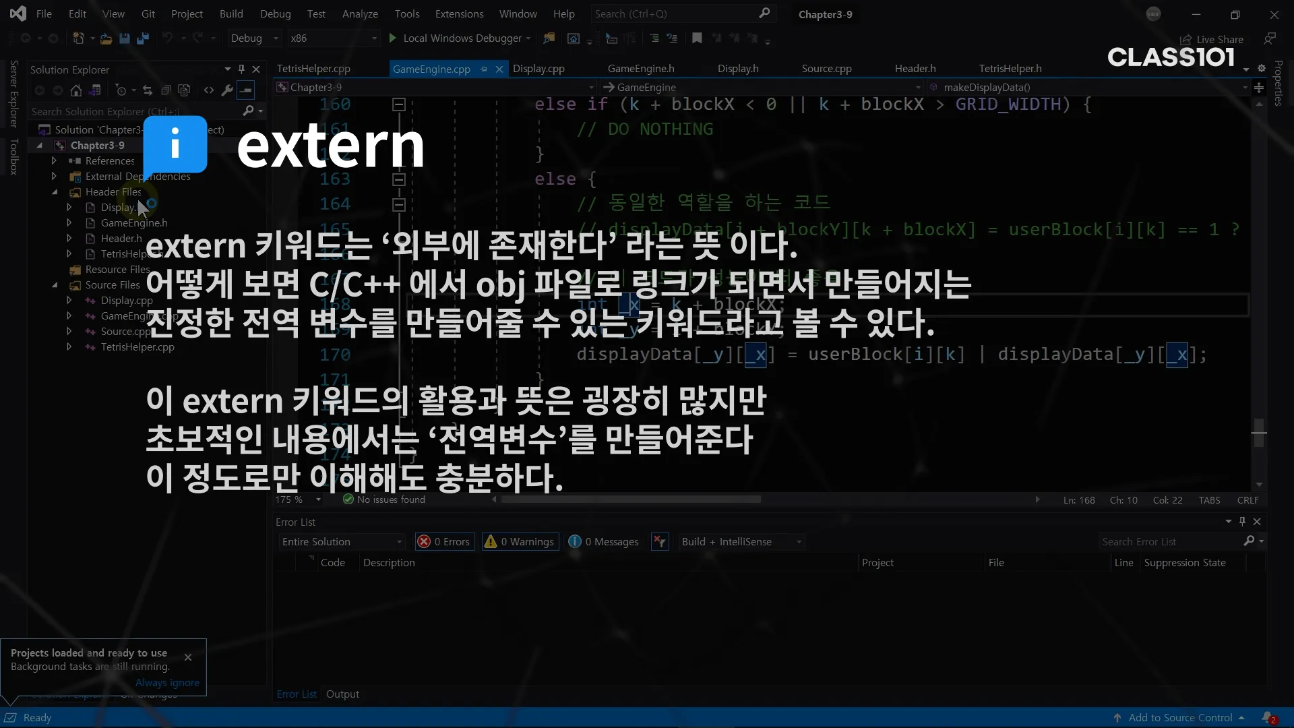Start Local Windows Debugger play button
The image size is (1294, 728).
pos(393,38)
